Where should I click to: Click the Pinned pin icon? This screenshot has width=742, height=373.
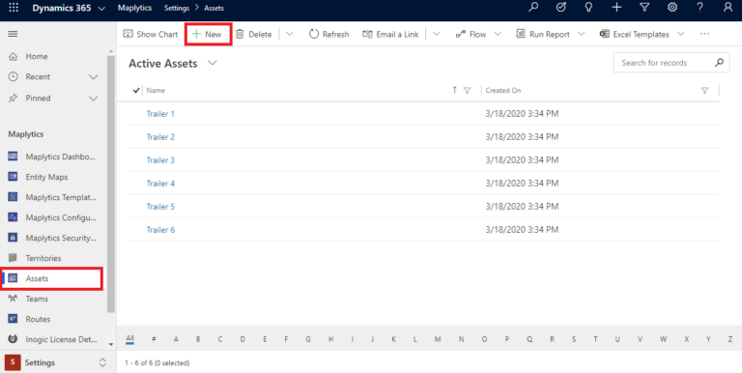pyautogui.click(x=14, y=98)
